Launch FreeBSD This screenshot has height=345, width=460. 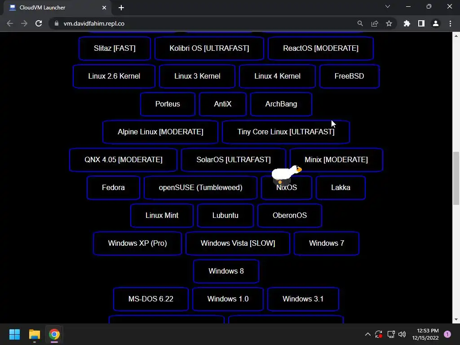[349, 76]
